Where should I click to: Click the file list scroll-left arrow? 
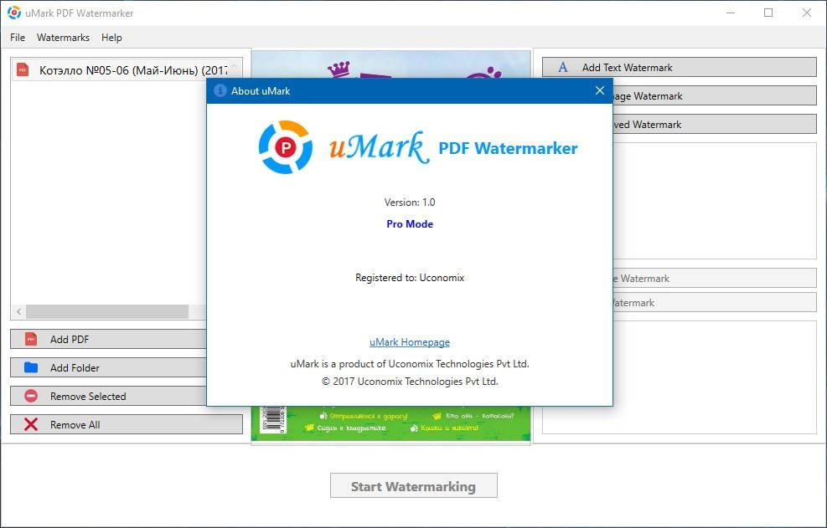[19, 311]
